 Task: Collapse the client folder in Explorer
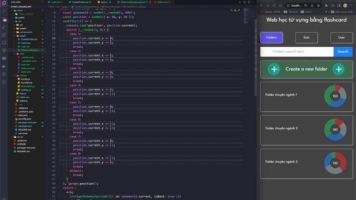click(x=18, y=11)
